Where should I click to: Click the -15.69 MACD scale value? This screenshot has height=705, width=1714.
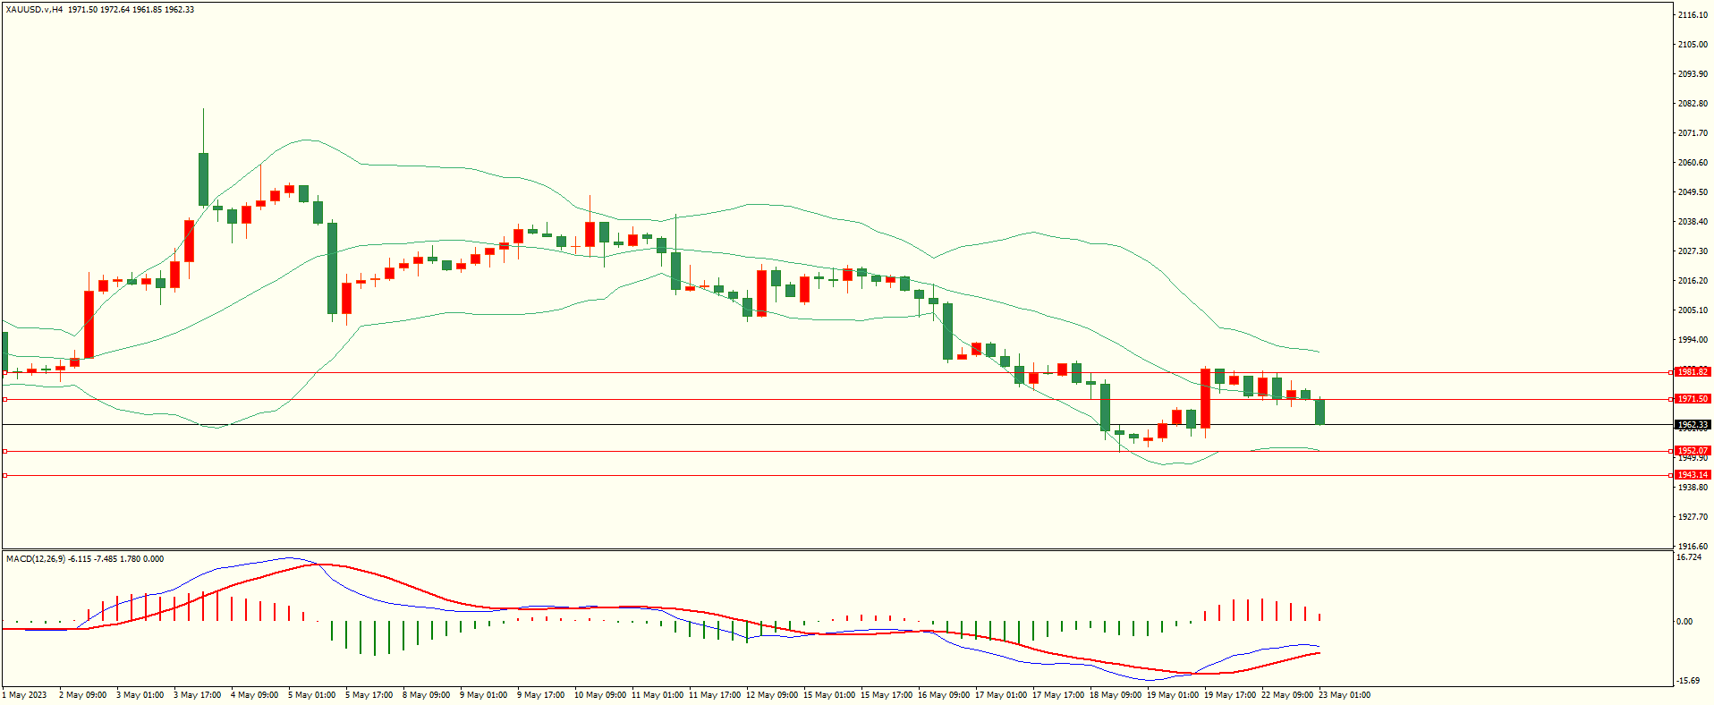tap(1688, 681)
